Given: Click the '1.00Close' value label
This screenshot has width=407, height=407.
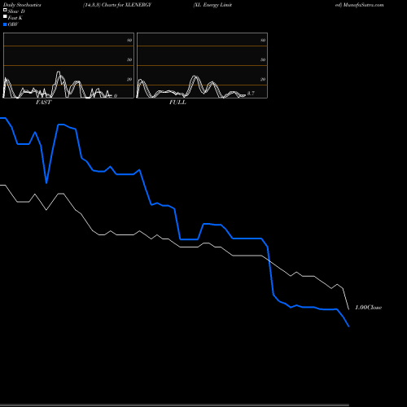Looking at the screenshot, I should tap(369, 308).
